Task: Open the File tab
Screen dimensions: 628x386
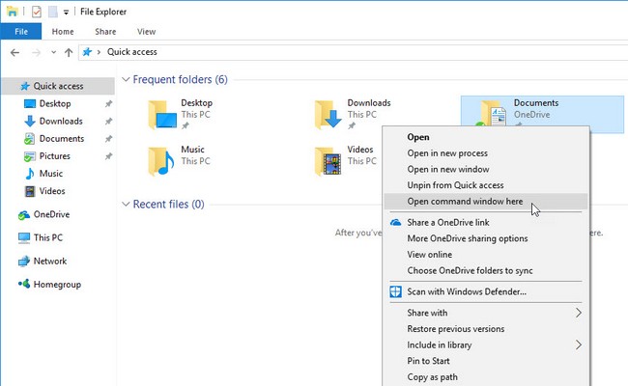Action: pyautogui.click(x=20, y=32)
